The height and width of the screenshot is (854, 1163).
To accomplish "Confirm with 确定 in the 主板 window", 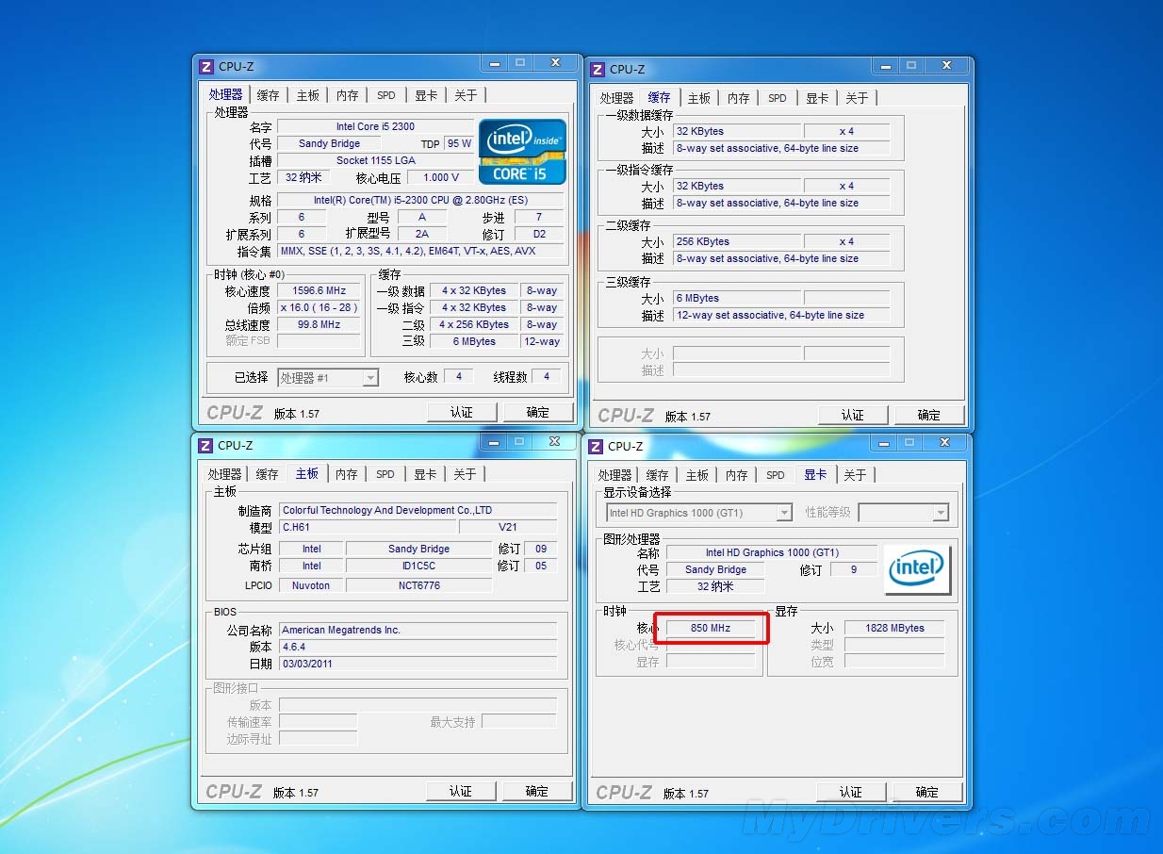I will pyautogui.click(x=537, y=791).
